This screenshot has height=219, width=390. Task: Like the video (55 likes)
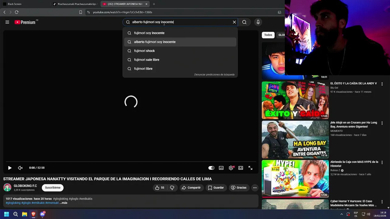(x=160, y=188)
